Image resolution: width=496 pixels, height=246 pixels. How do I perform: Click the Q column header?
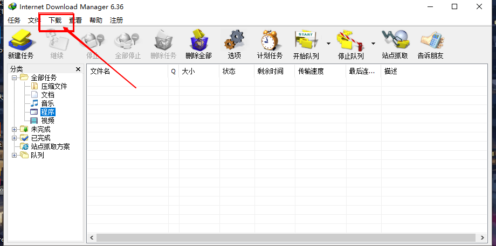[174, 72]
